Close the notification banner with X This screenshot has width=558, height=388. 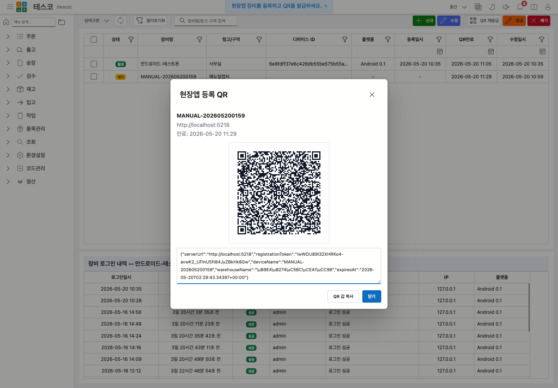click(326, 6)
